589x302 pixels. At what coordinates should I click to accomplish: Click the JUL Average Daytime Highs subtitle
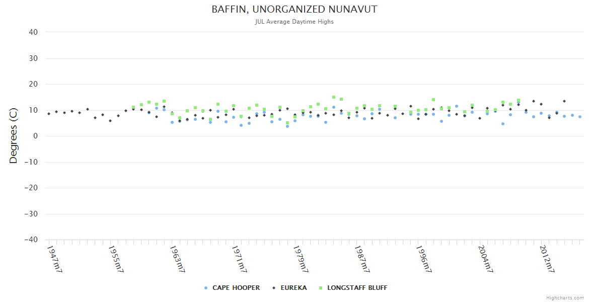tap(294, 22)
